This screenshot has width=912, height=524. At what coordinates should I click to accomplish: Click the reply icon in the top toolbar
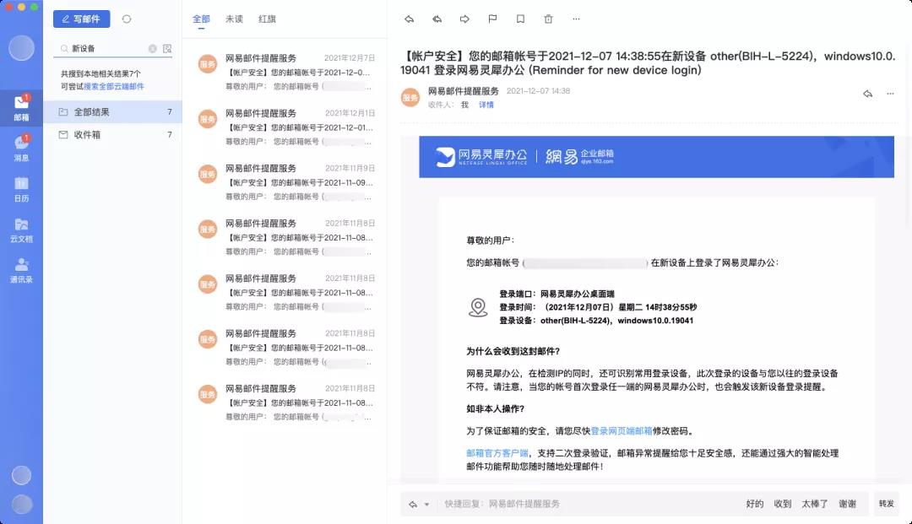tap(410, 19)
